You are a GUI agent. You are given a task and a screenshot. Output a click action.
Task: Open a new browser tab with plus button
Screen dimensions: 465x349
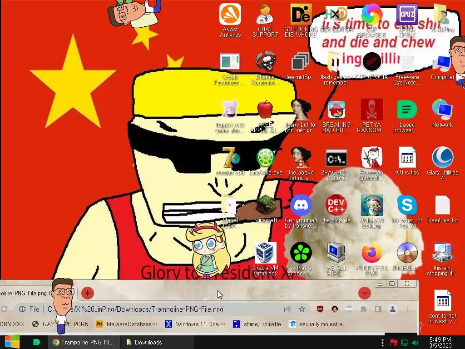(x=88, y=293)
